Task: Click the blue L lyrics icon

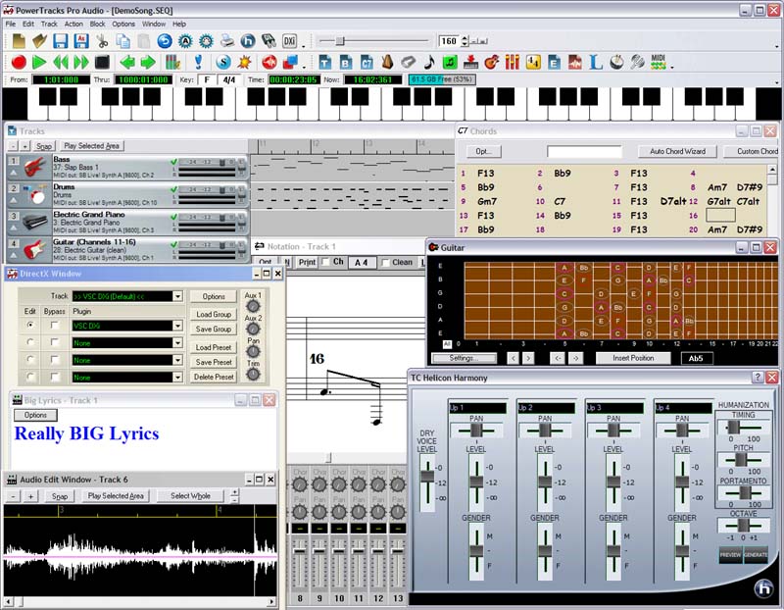Action: click(x=596, y=63)
